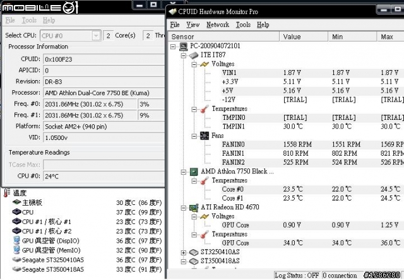This screenshot has width=404, height=280.
Task: Open Tools menu in the left CPU window
Action: click(x=29, y=20)
